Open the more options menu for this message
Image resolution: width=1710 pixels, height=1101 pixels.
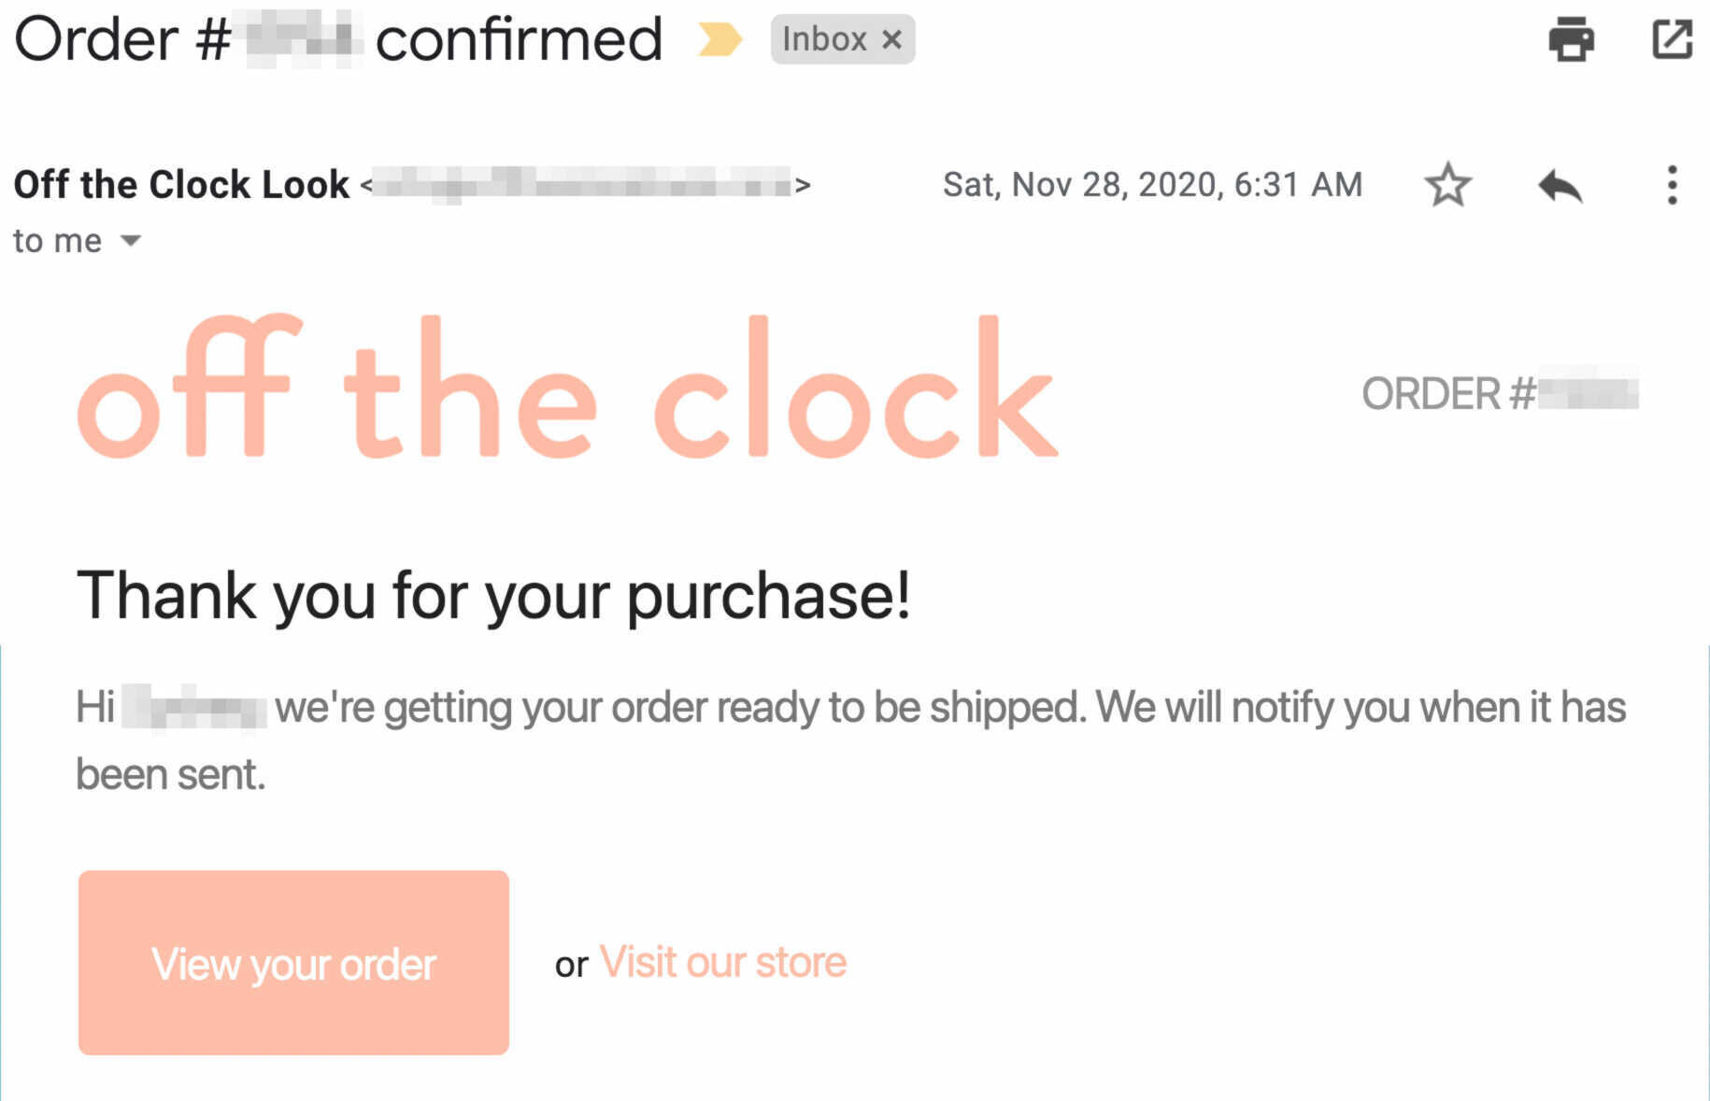click(1671, 184)
